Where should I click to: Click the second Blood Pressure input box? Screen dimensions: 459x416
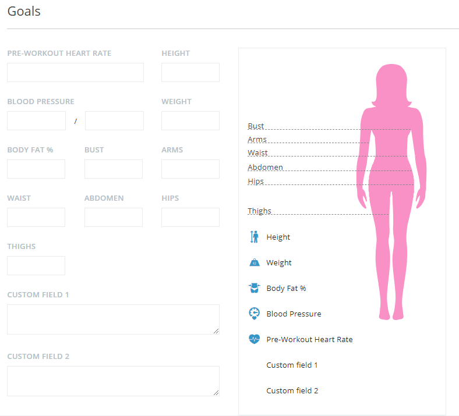[x=114, y=120]
